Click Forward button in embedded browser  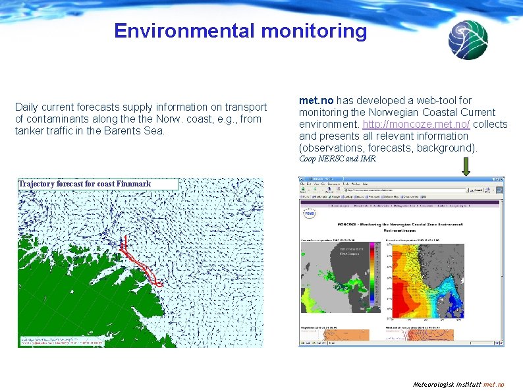[315, 190]
